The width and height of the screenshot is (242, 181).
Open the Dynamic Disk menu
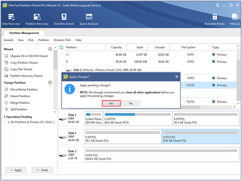[x=62, y=40]
